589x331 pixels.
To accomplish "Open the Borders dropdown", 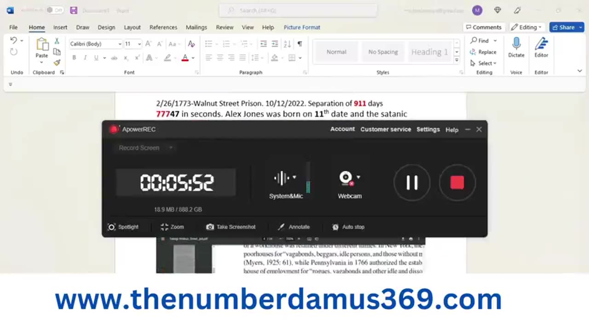I will (300, 58).
